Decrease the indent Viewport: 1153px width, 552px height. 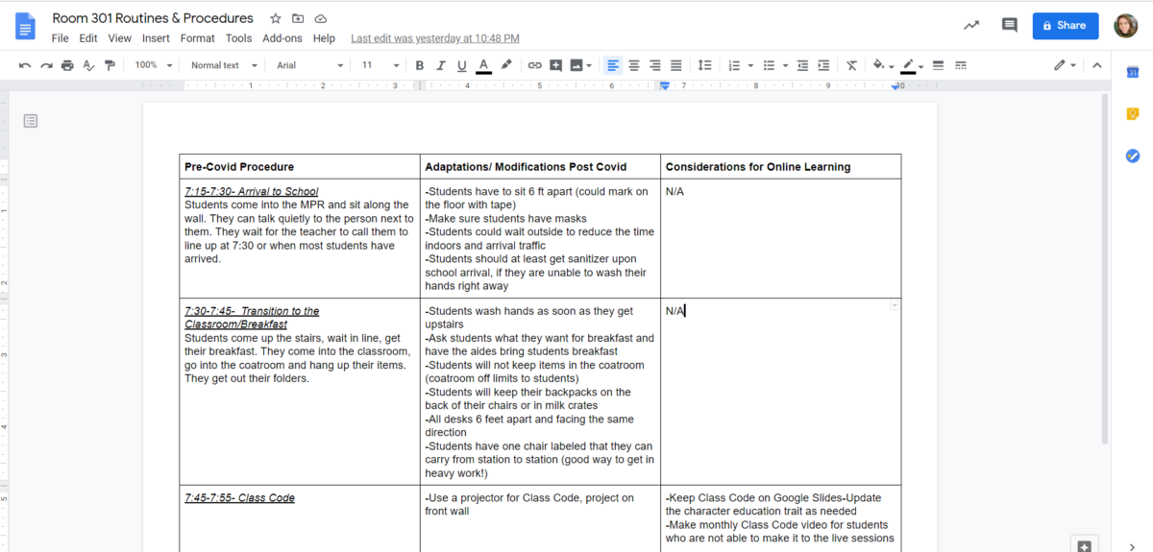click(802, 65)
